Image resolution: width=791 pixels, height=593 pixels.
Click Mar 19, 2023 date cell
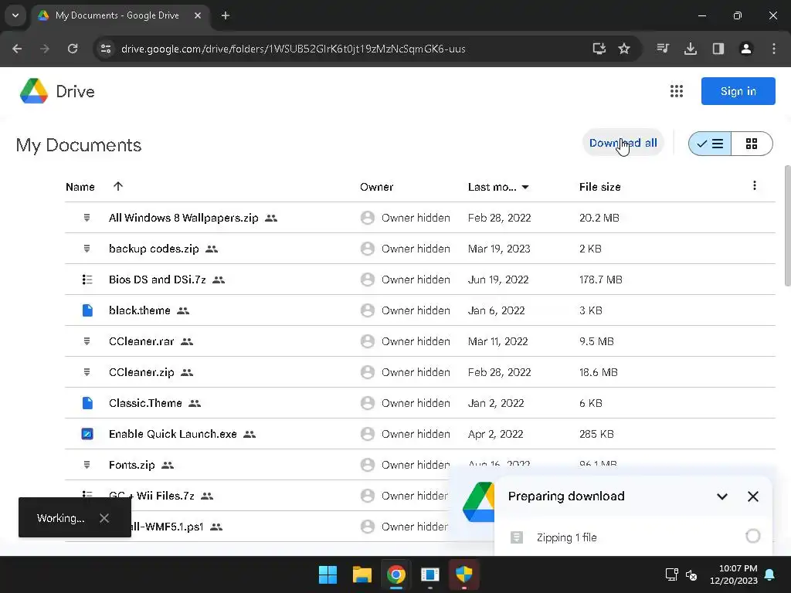[499, 249]
